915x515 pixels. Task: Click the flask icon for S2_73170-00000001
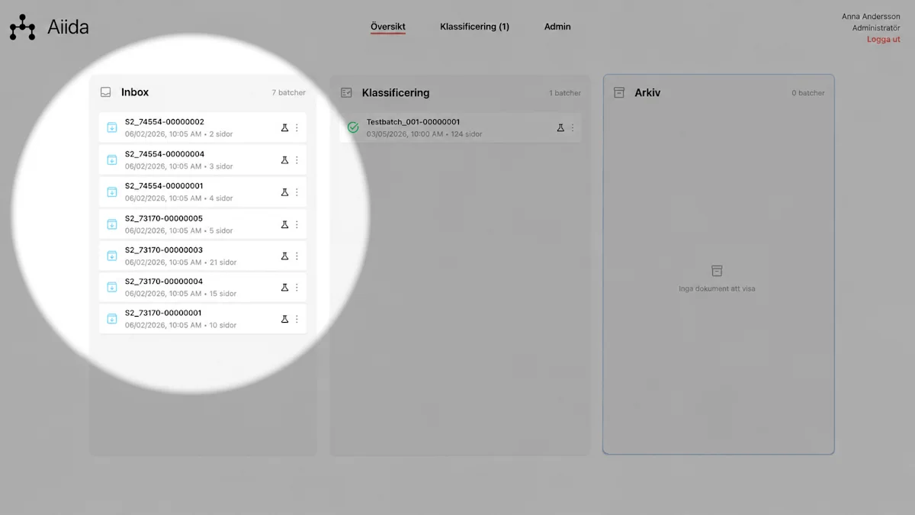coord(284,319)
